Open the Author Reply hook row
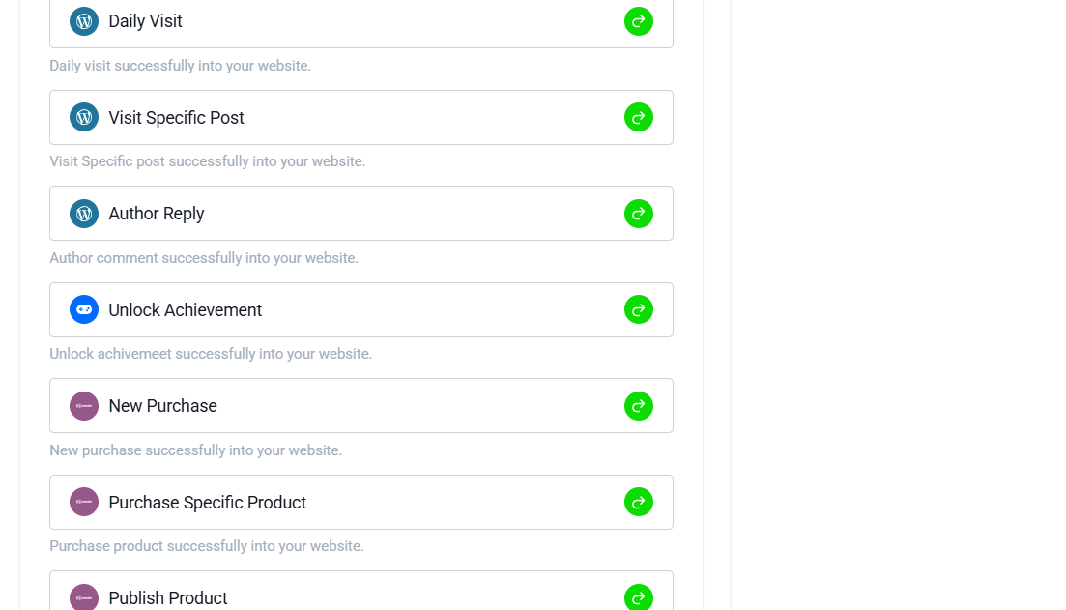Viewport: 1066px width, 610px height. click(361, 214)
